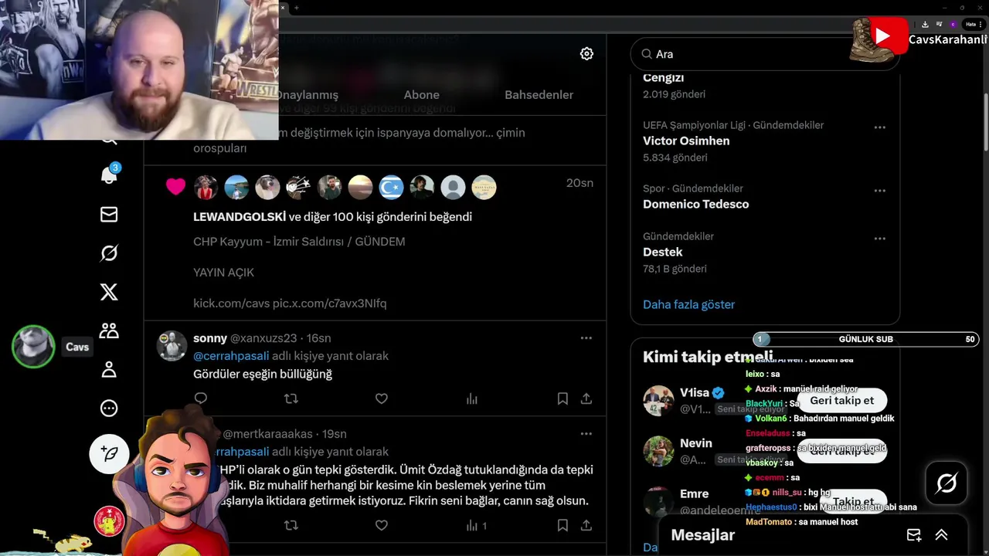This screenshot has height=556, width=989.
Task: Open the notifications bell in the sidebar
Action: pos(109,175)
